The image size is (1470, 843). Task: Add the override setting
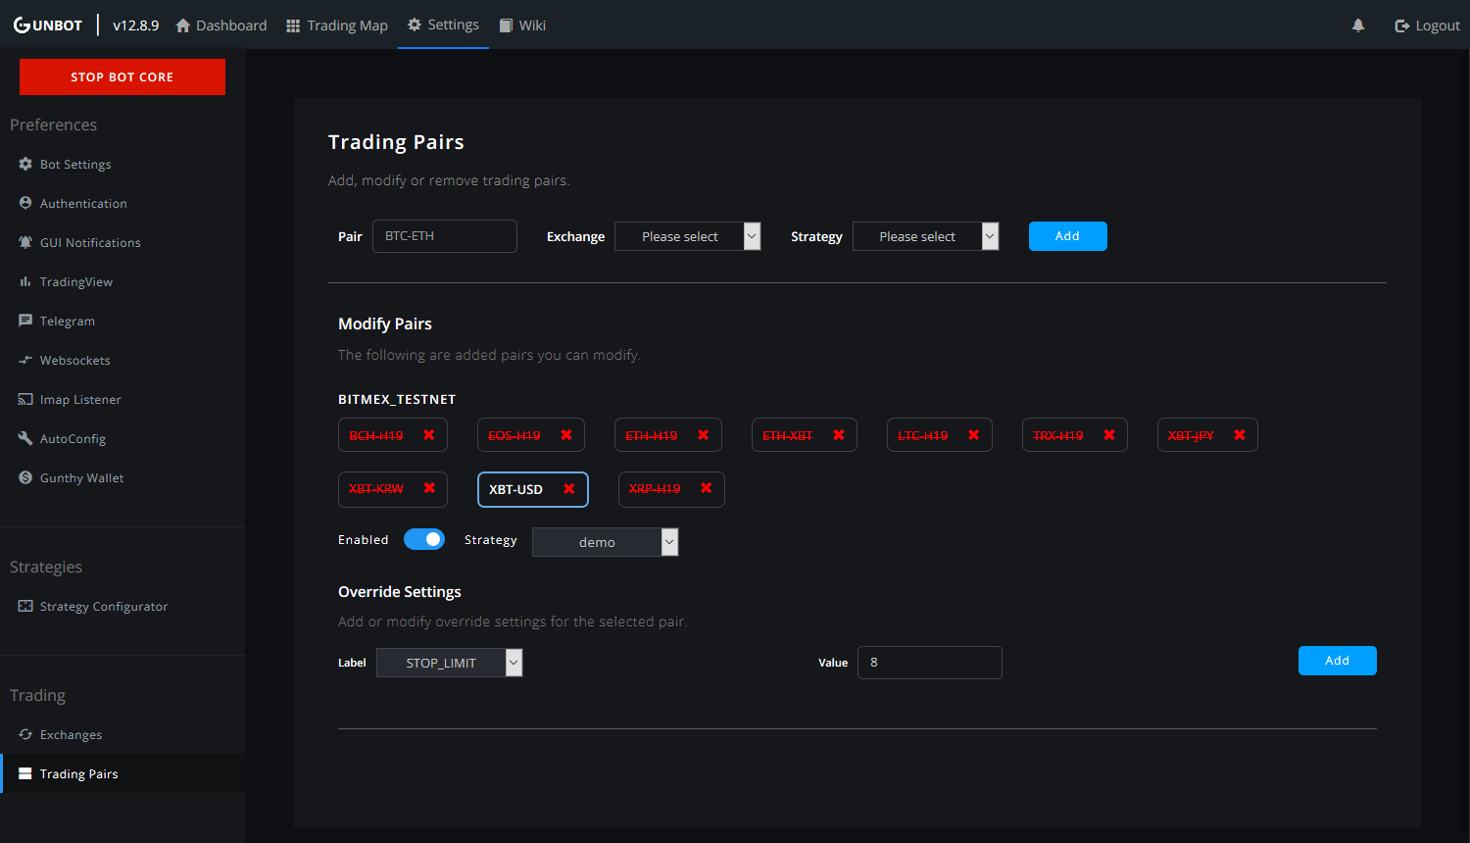point(1338,661)
